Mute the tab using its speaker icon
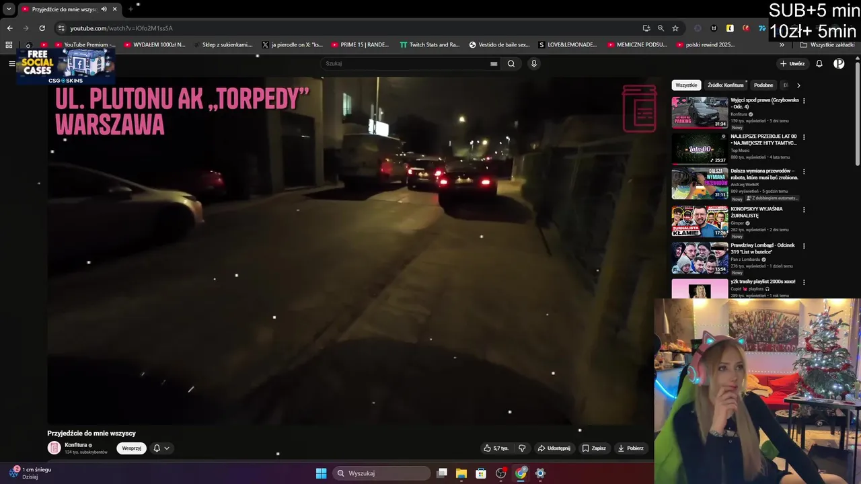The width and height of the screenshot is (861, 484). (104, 9)
